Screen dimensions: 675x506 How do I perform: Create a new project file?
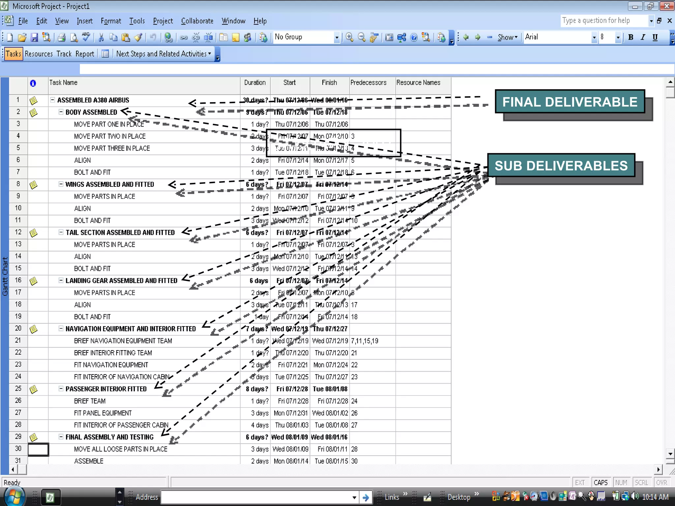pyautogui.click(x=10, y=38)
